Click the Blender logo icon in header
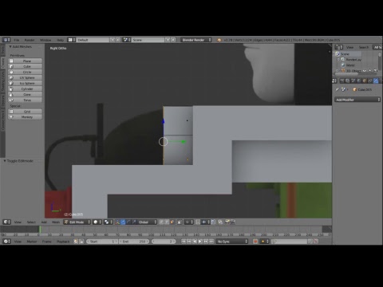The image size is (383, 287). click(219, 40)
